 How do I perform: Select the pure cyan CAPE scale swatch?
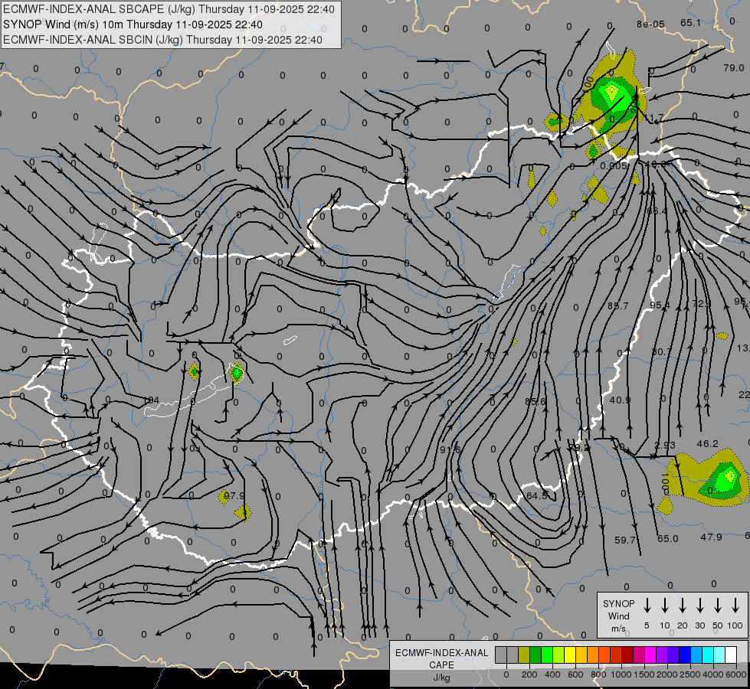(x=708, y=655)
